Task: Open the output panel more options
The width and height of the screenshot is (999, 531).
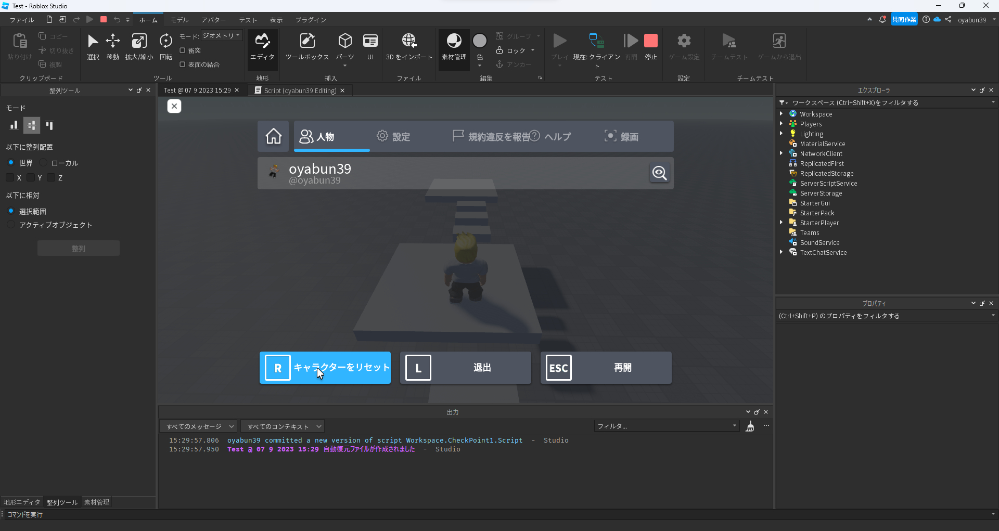Action: (x=766, y=426)
